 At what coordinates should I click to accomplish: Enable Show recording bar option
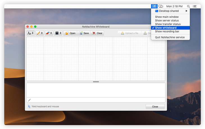167,31
